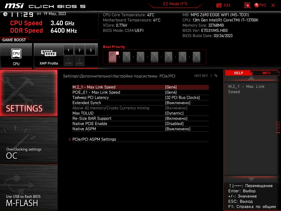Screen dimensions: 281x211
Task: Select XMP user profile 2
Action: [x=79, y=61]
